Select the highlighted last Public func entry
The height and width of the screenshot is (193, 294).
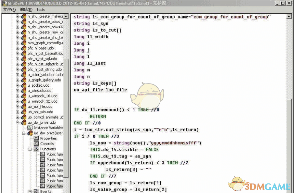coord(55,186)
